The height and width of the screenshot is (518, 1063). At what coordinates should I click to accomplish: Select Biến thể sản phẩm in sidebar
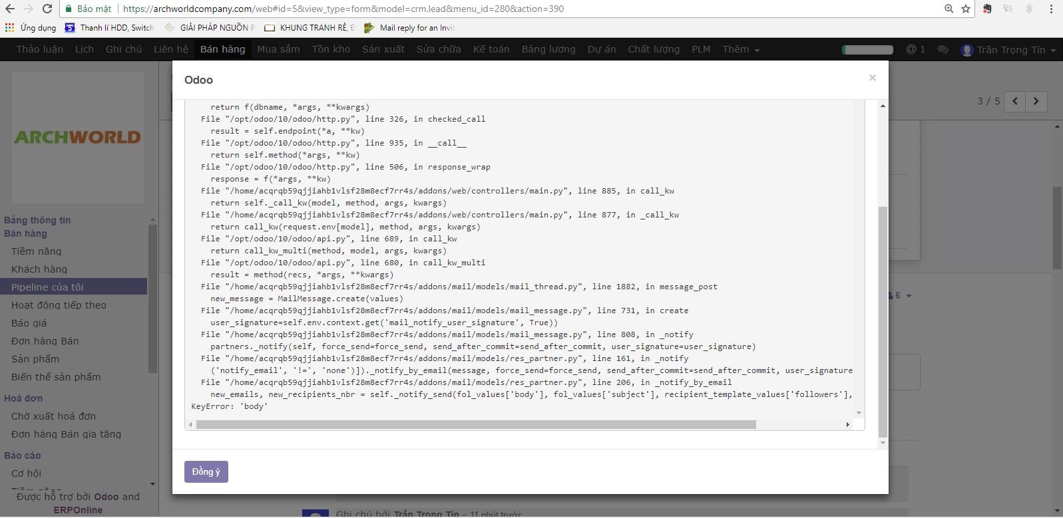point(56,377)
